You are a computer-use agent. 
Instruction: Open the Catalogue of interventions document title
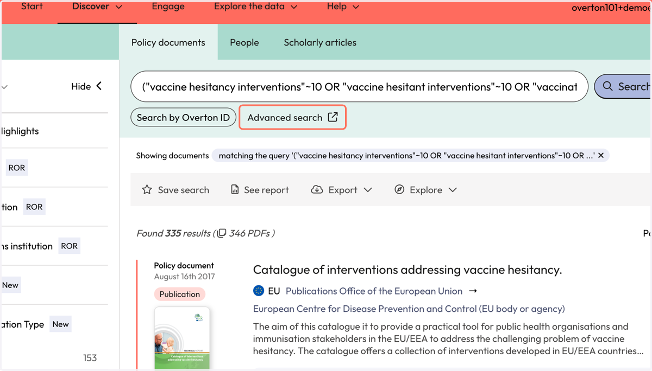point(407,270)
